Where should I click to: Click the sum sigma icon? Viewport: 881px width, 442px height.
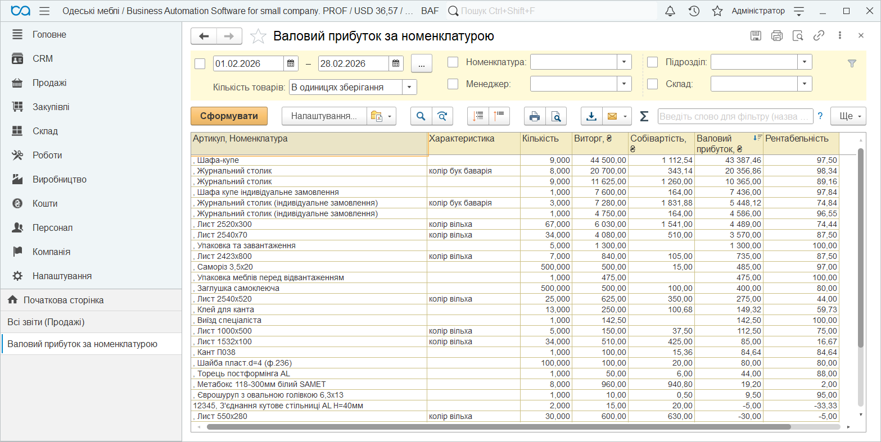tap(644, 116)
